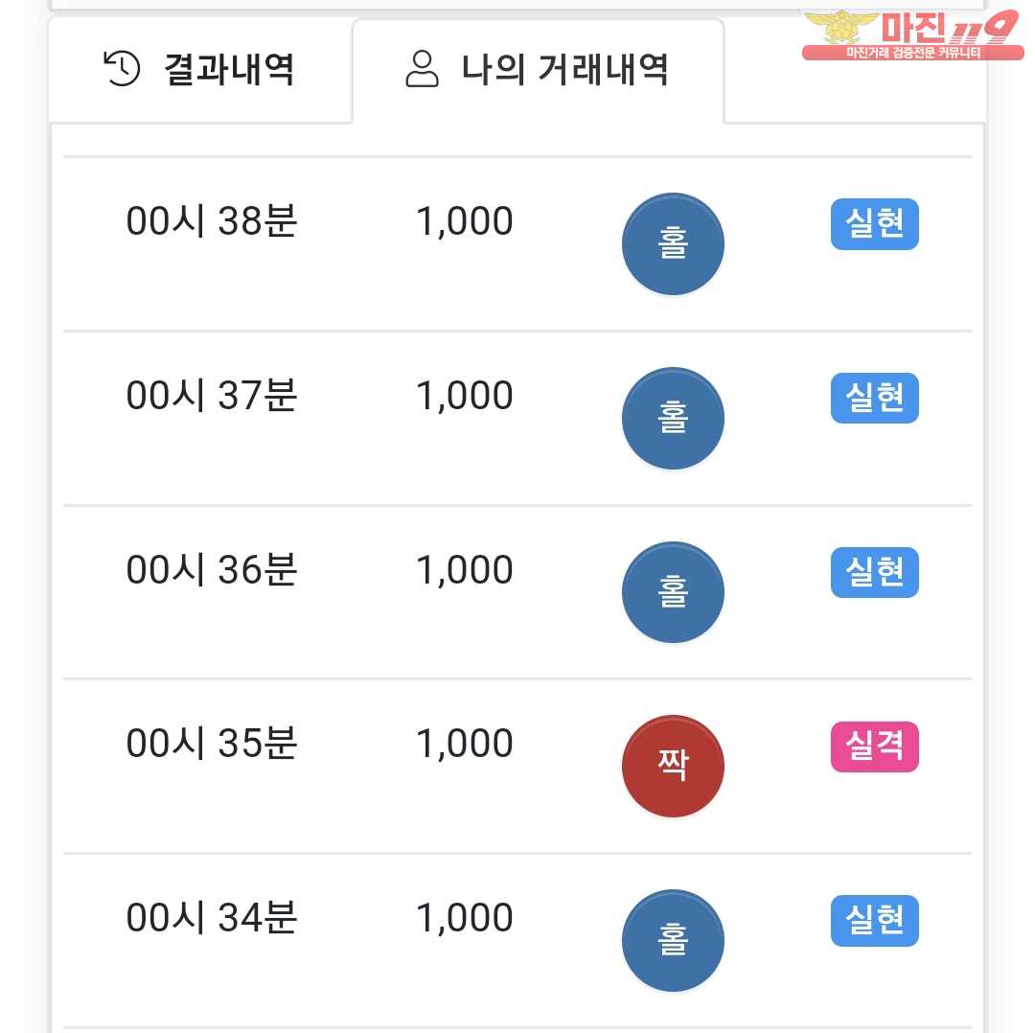Open the 결과내역 tab

200,70
